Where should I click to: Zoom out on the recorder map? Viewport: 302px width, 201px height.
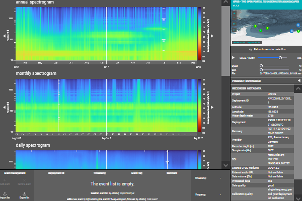pyautogui.click(x=234, y=18)
